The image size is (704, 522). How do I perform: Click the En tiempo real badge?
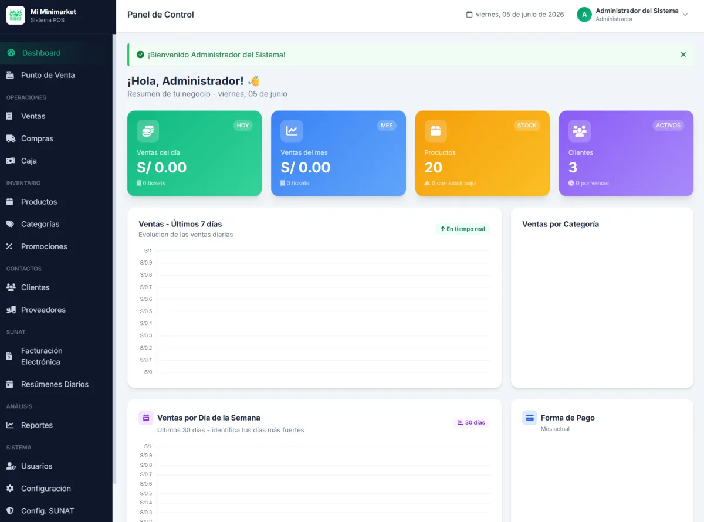(462, 229)
